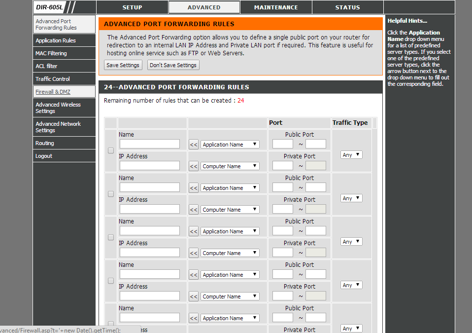472x333 pixels.
Task: Click the Don't Save Settings button
Action: [x=173, y=65]
